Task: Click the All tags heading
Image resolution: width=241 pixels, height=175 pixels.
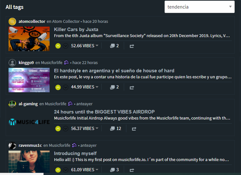Action: coord(15,7)
